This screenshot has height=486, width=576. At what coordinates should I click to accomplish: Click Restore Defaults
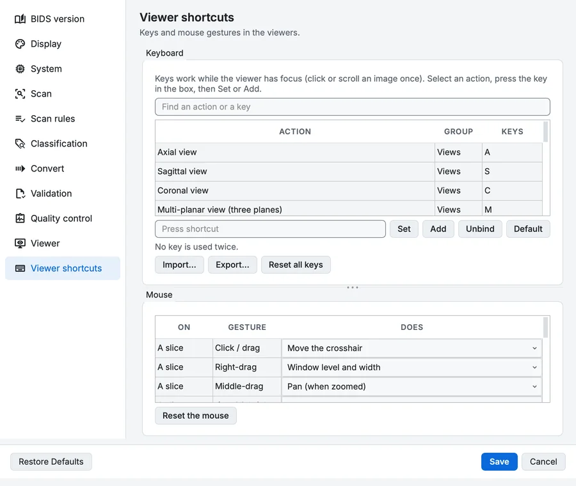[x=51, y=462]
